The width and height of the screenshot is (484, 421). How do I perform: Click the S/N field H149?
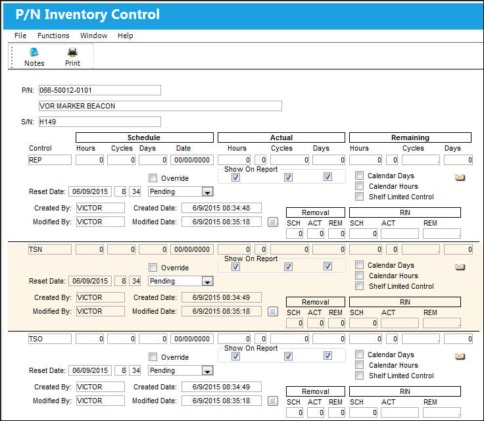[x=100, y=122]
